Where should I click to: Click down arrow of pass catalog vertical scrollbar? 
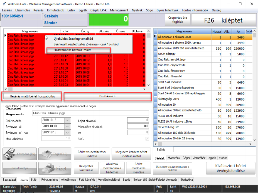(x=255, y=140)
